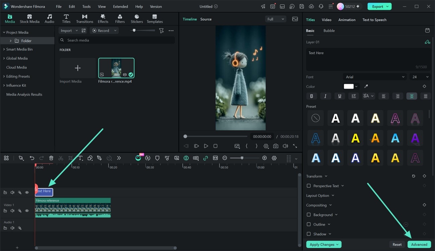Open the Effects panel

103,19
